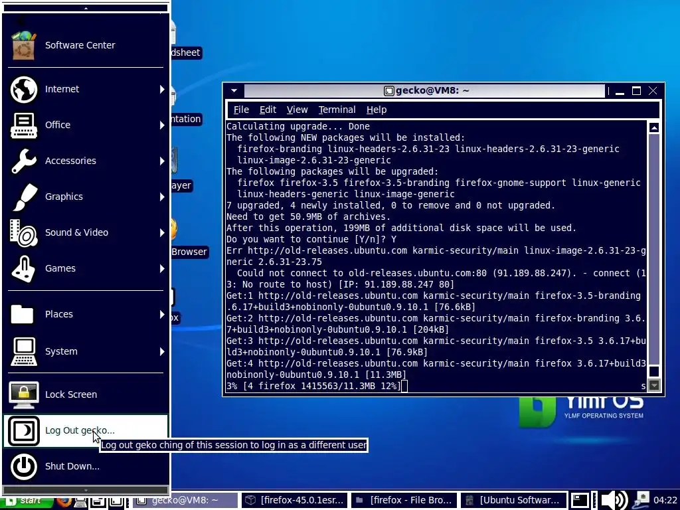Switch to Ubuntu Software Center taskbar window
This screenshot has height=510, width=680.
click(x=513, y=501)
